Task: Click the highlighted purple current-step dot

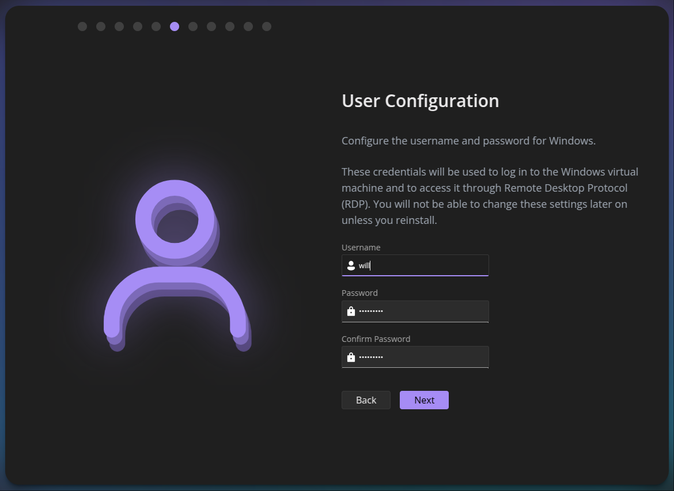Action: coord(175,26)
